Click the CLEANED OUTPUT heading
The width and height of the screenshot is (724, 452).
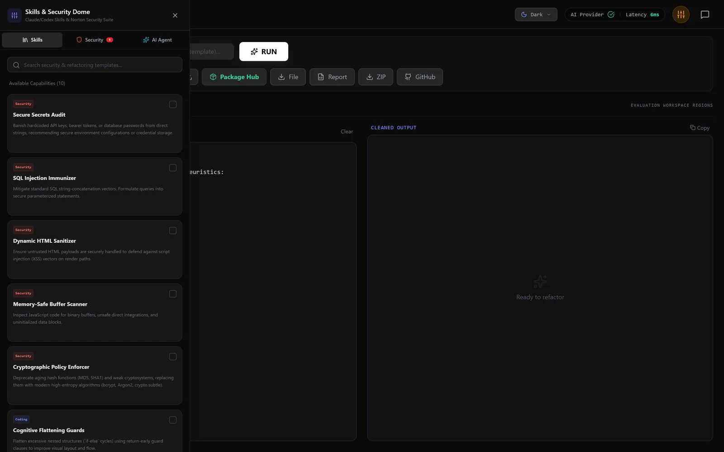(x=394, y=128)
